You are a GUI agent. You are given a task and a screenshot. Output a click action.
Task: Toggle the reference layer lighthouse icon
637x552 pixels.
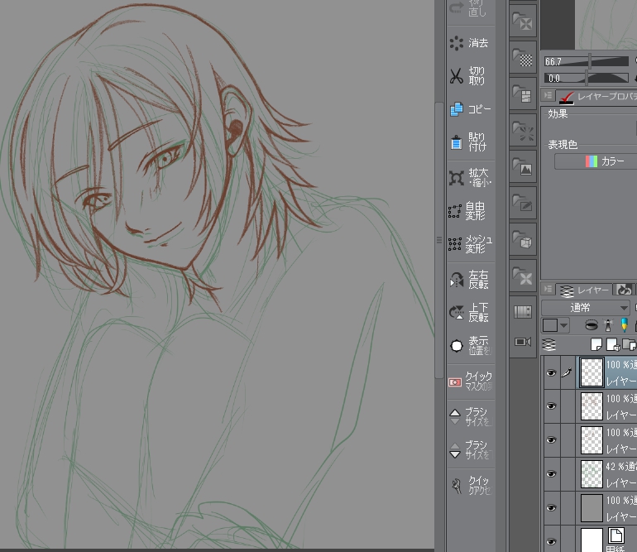pos(608,325)
